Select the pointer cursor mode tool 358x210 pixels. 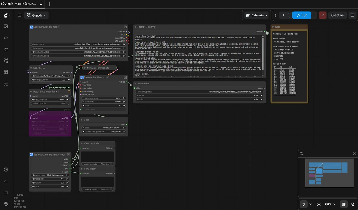[x=304, y=204]
